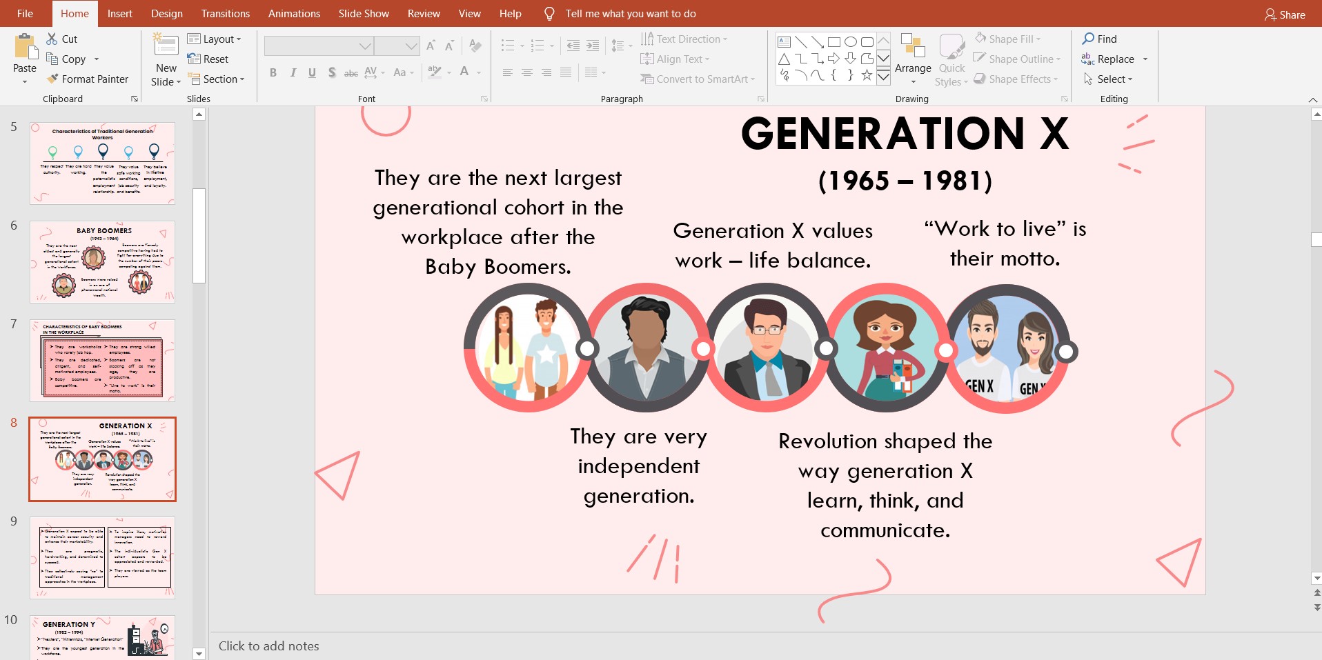
Task: Click the Share button
Action: pyautogui.click(x=1285, y=14)
